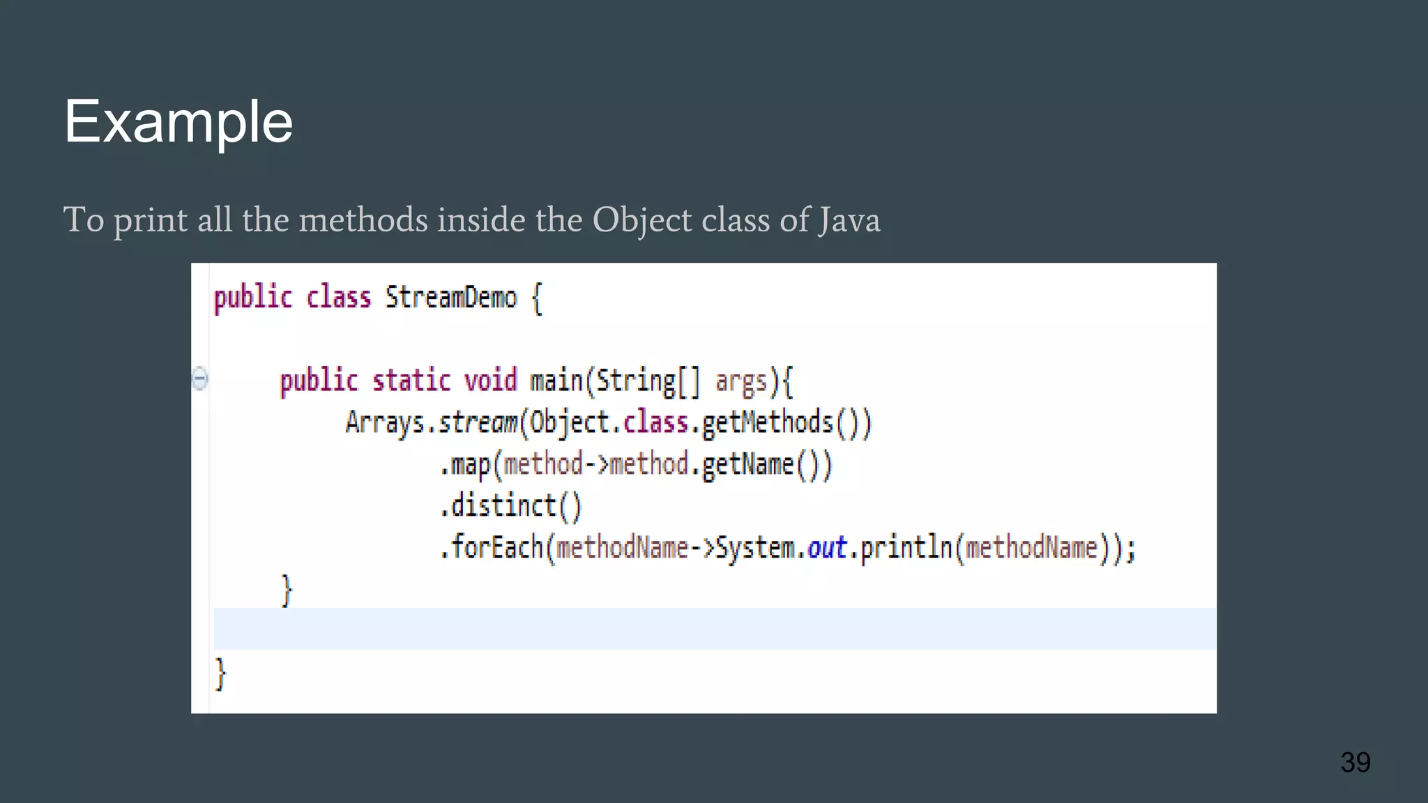1428x803 pixels.
Task: Click the .distinct() call
Action: click(x=510, y=506)
